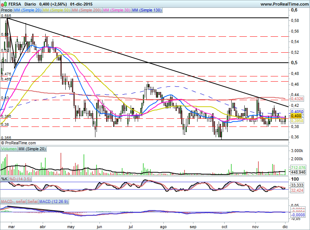
Task: Click the MACD-, señal histogram label
Action: 13,201
